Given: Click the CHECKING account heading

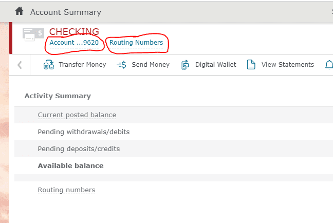Looking at the screenshot, I should [x=74, y=32].
